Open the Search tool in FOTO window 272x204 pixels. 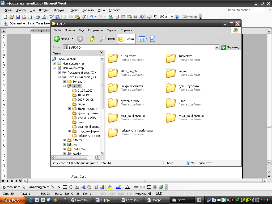click(107, 39)
